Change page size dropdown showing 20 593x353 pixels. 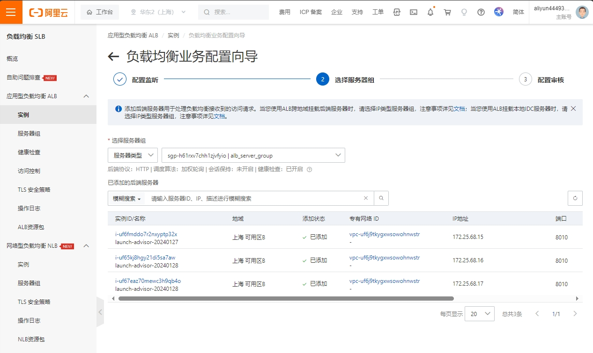[479, 314]
